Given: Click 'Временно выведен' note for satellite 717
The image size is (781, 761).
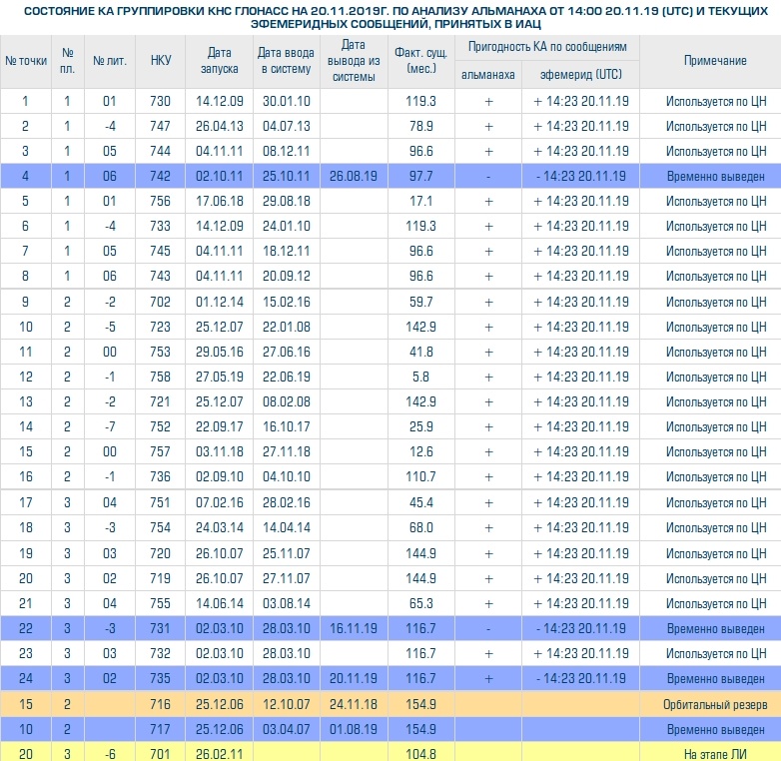Looking at the screenshot, I should coord(715,729).
